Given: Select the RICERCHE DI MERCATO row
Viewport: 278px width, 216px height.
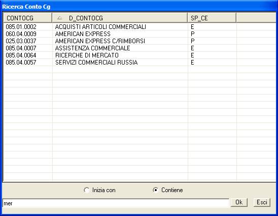Looking at the screenshot, I should click(140, 55).
